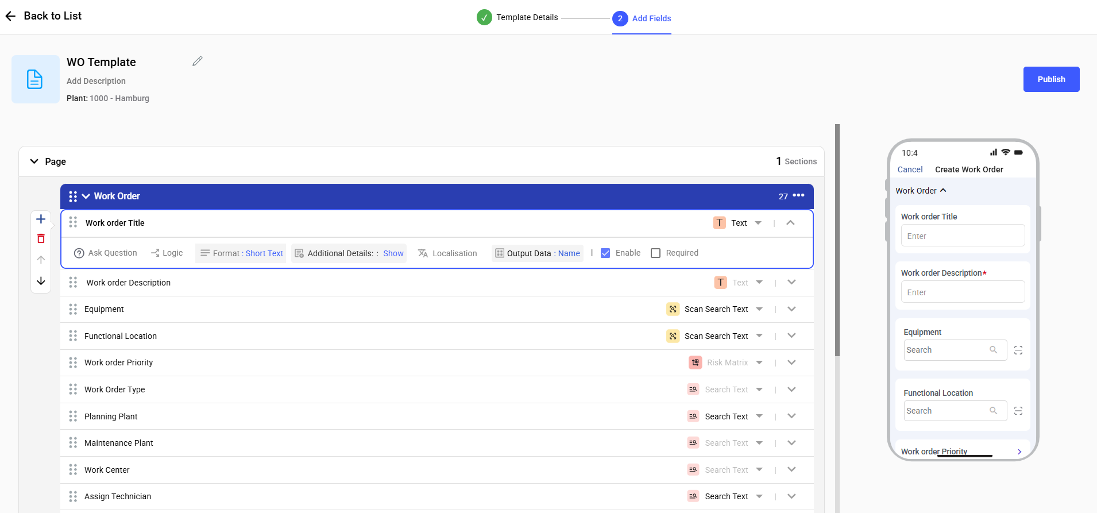Click the scan icon next to Equipment search

tap(1018, 350)
